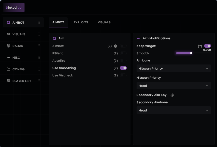Open the kebab menu beside PLAYER LIST
Viewport: 217px width, 147px height.
point(39,81)
